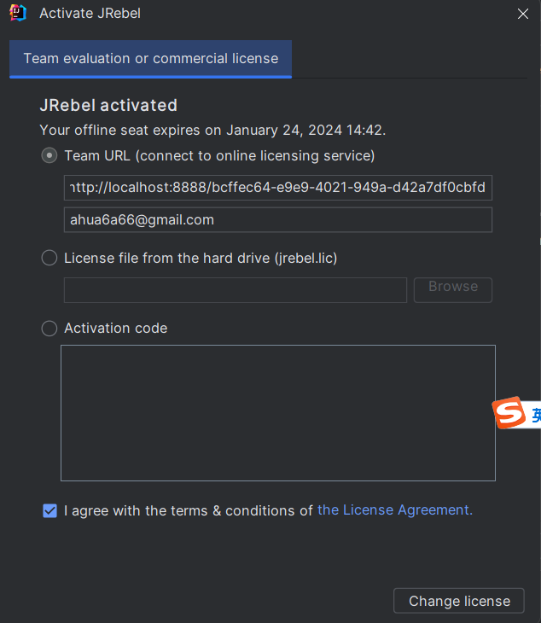541x623 pixels.
Task: Click the Sogou language indicator beside the S icon
Action: click(535, 415)
